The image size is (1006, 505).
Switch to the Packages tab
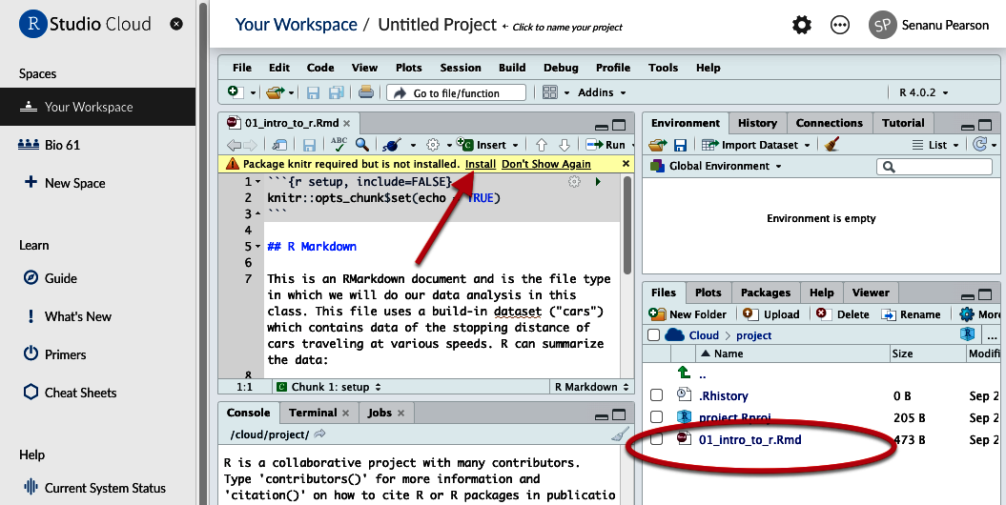pos(766,293)
